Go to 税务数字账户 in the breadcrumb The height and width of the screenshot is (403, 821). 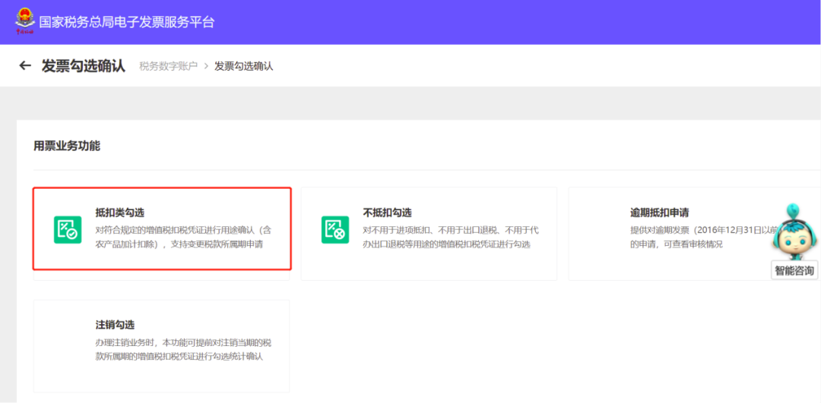[168, 67]
